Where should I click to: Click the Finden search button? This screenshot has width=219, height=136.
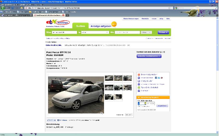coord(163,32)
